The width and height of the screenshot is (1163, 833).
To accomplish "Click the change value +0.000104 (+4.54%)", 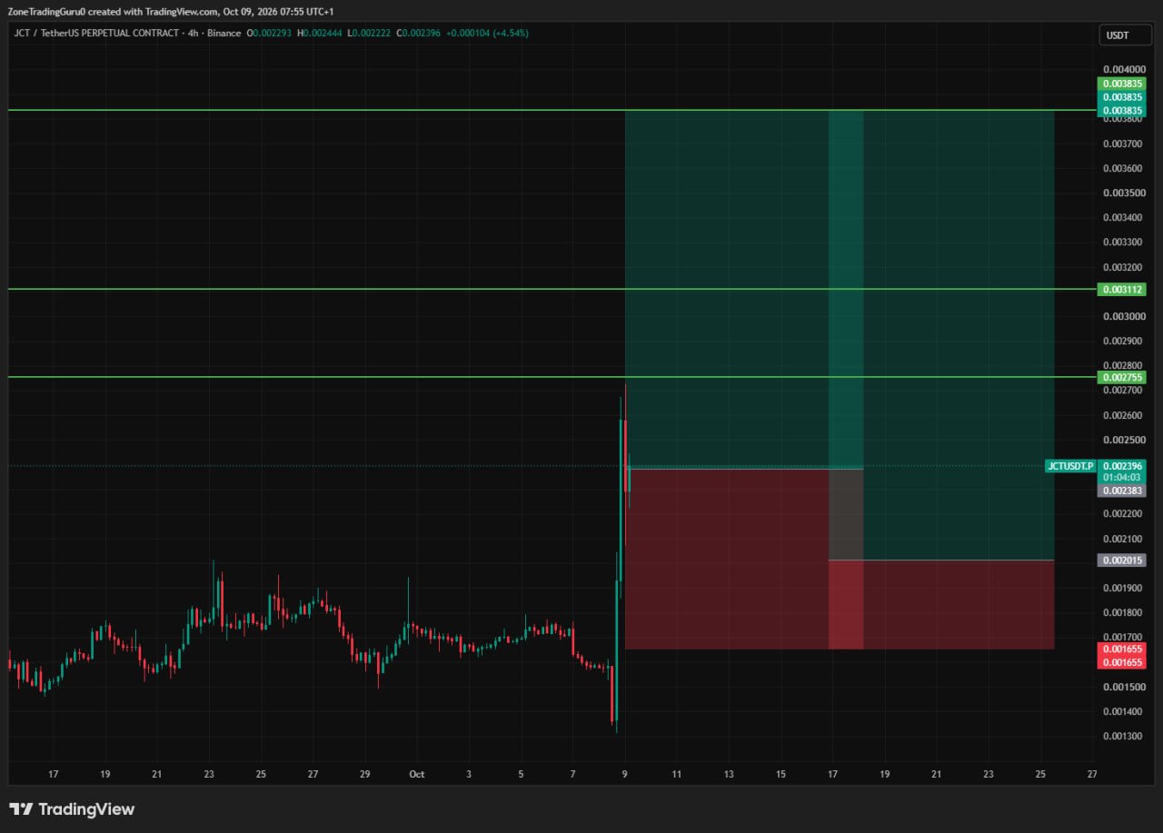I will coord(488,34).
